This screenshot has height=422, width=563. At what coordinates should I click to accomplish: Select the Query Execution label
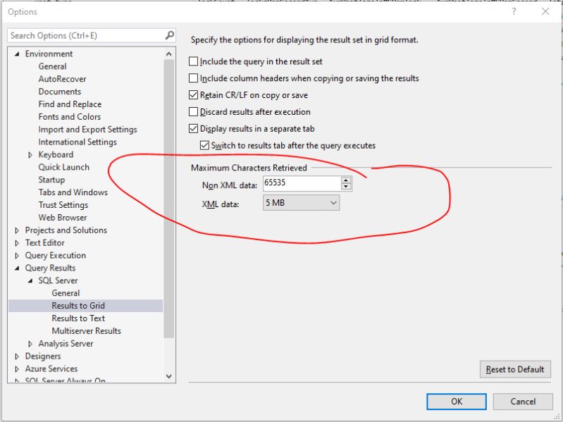pyautogui.click(x=55, y=256)
